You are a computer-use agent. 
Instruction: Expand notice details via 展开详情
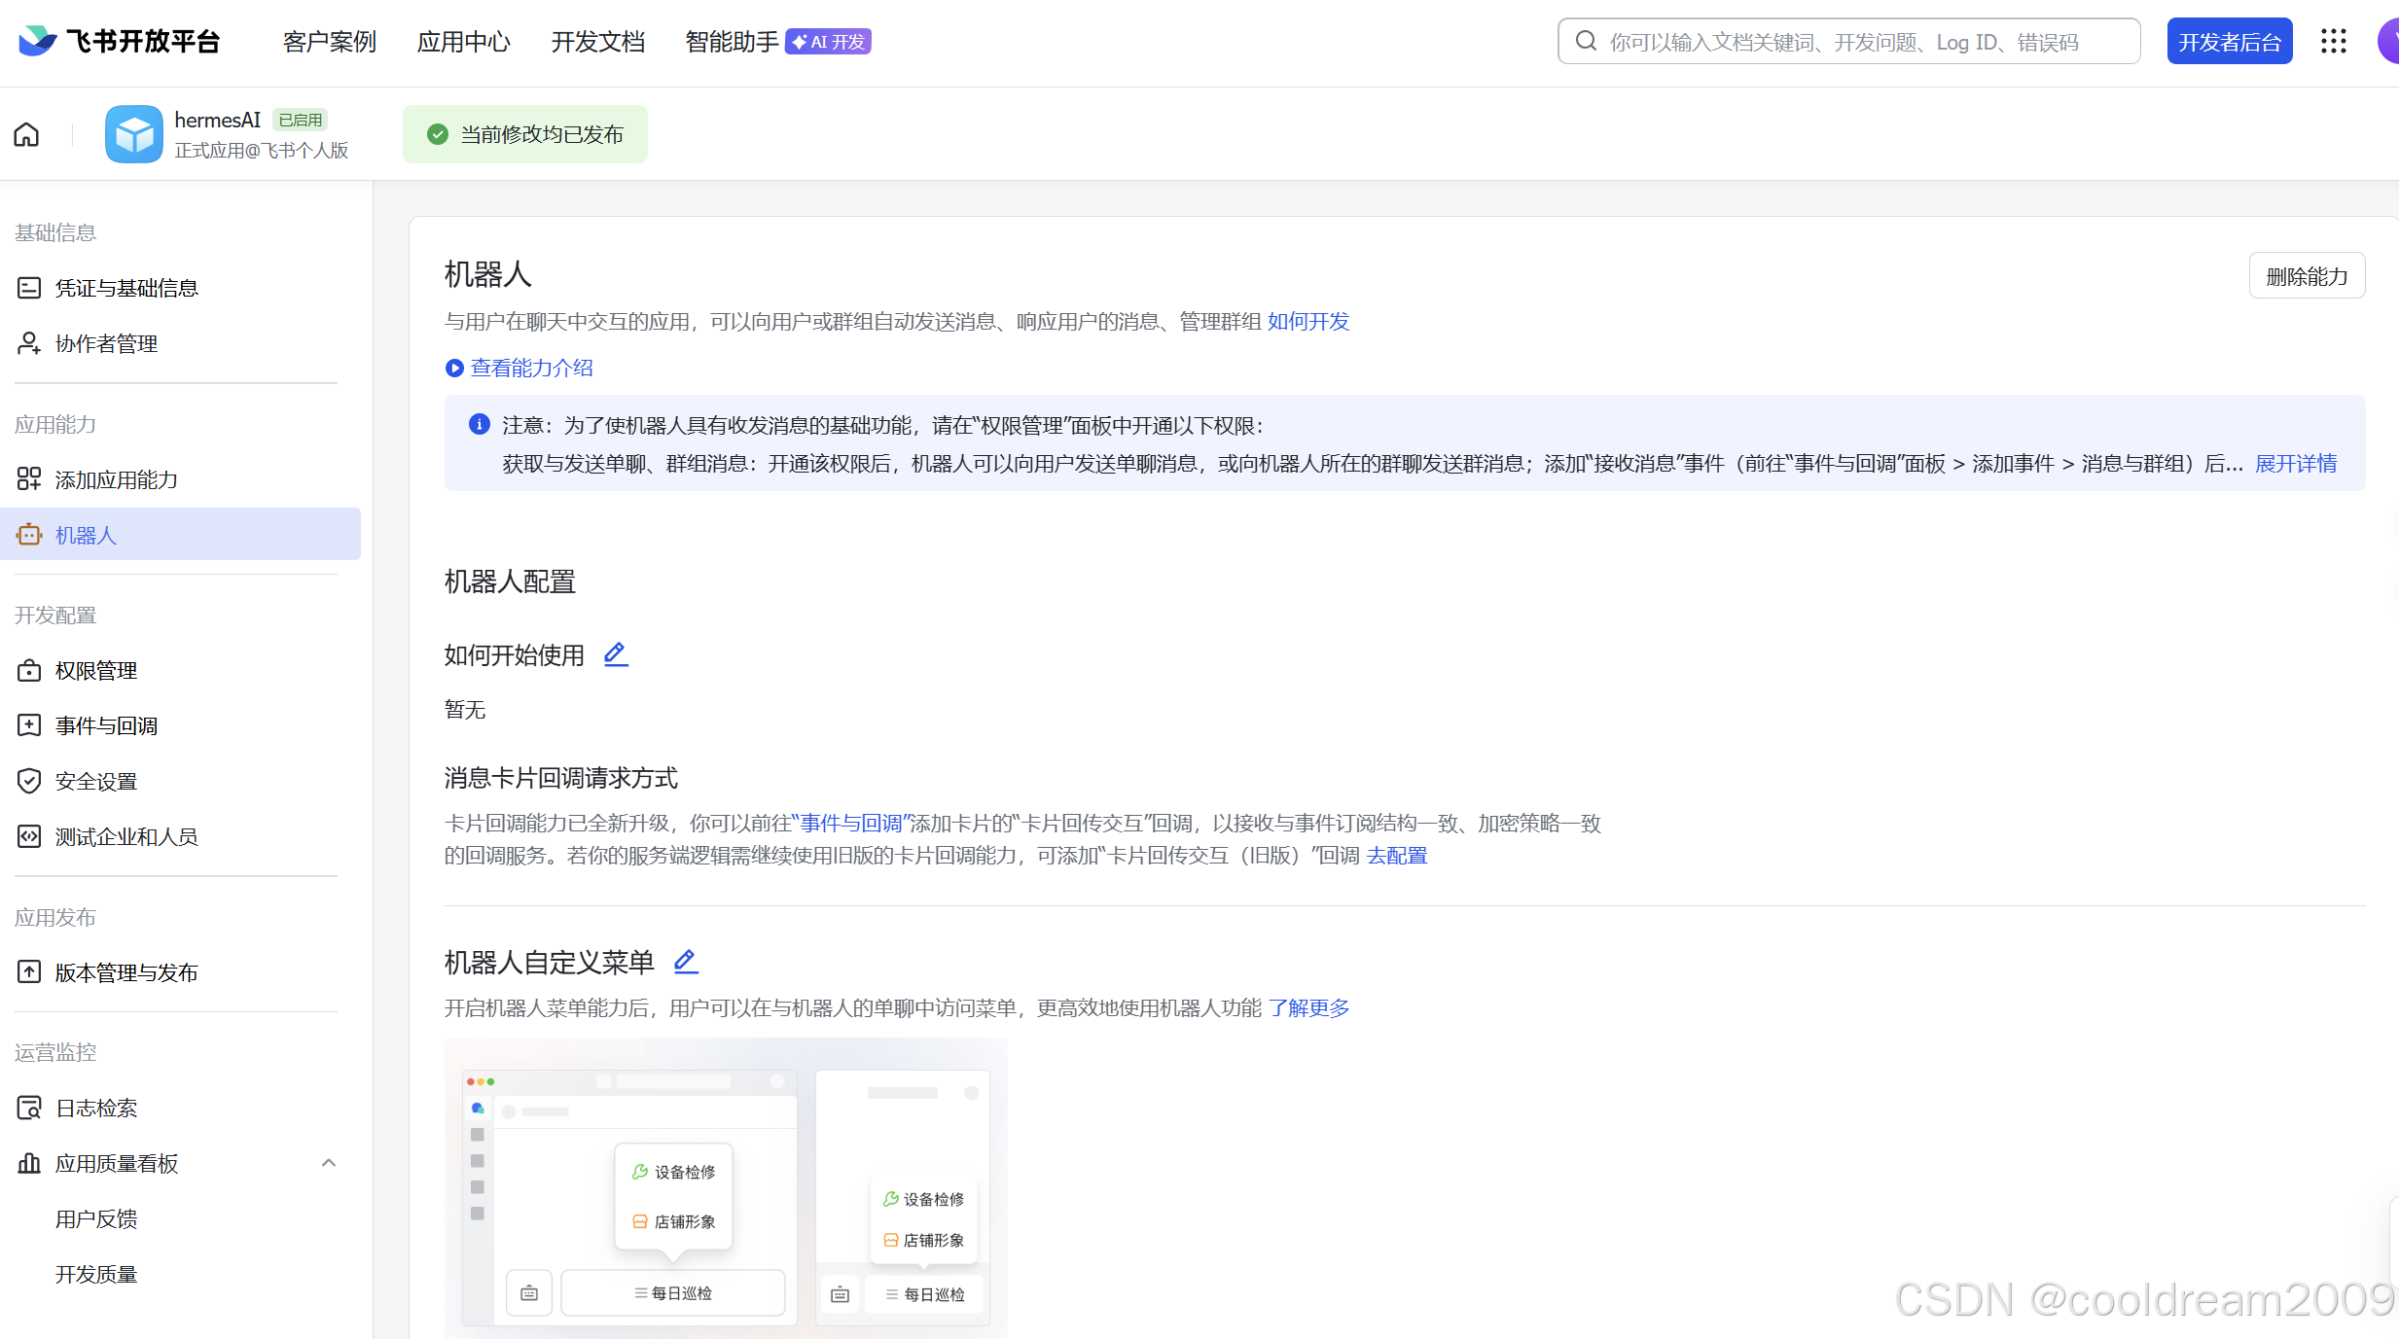pos(2295,463)
